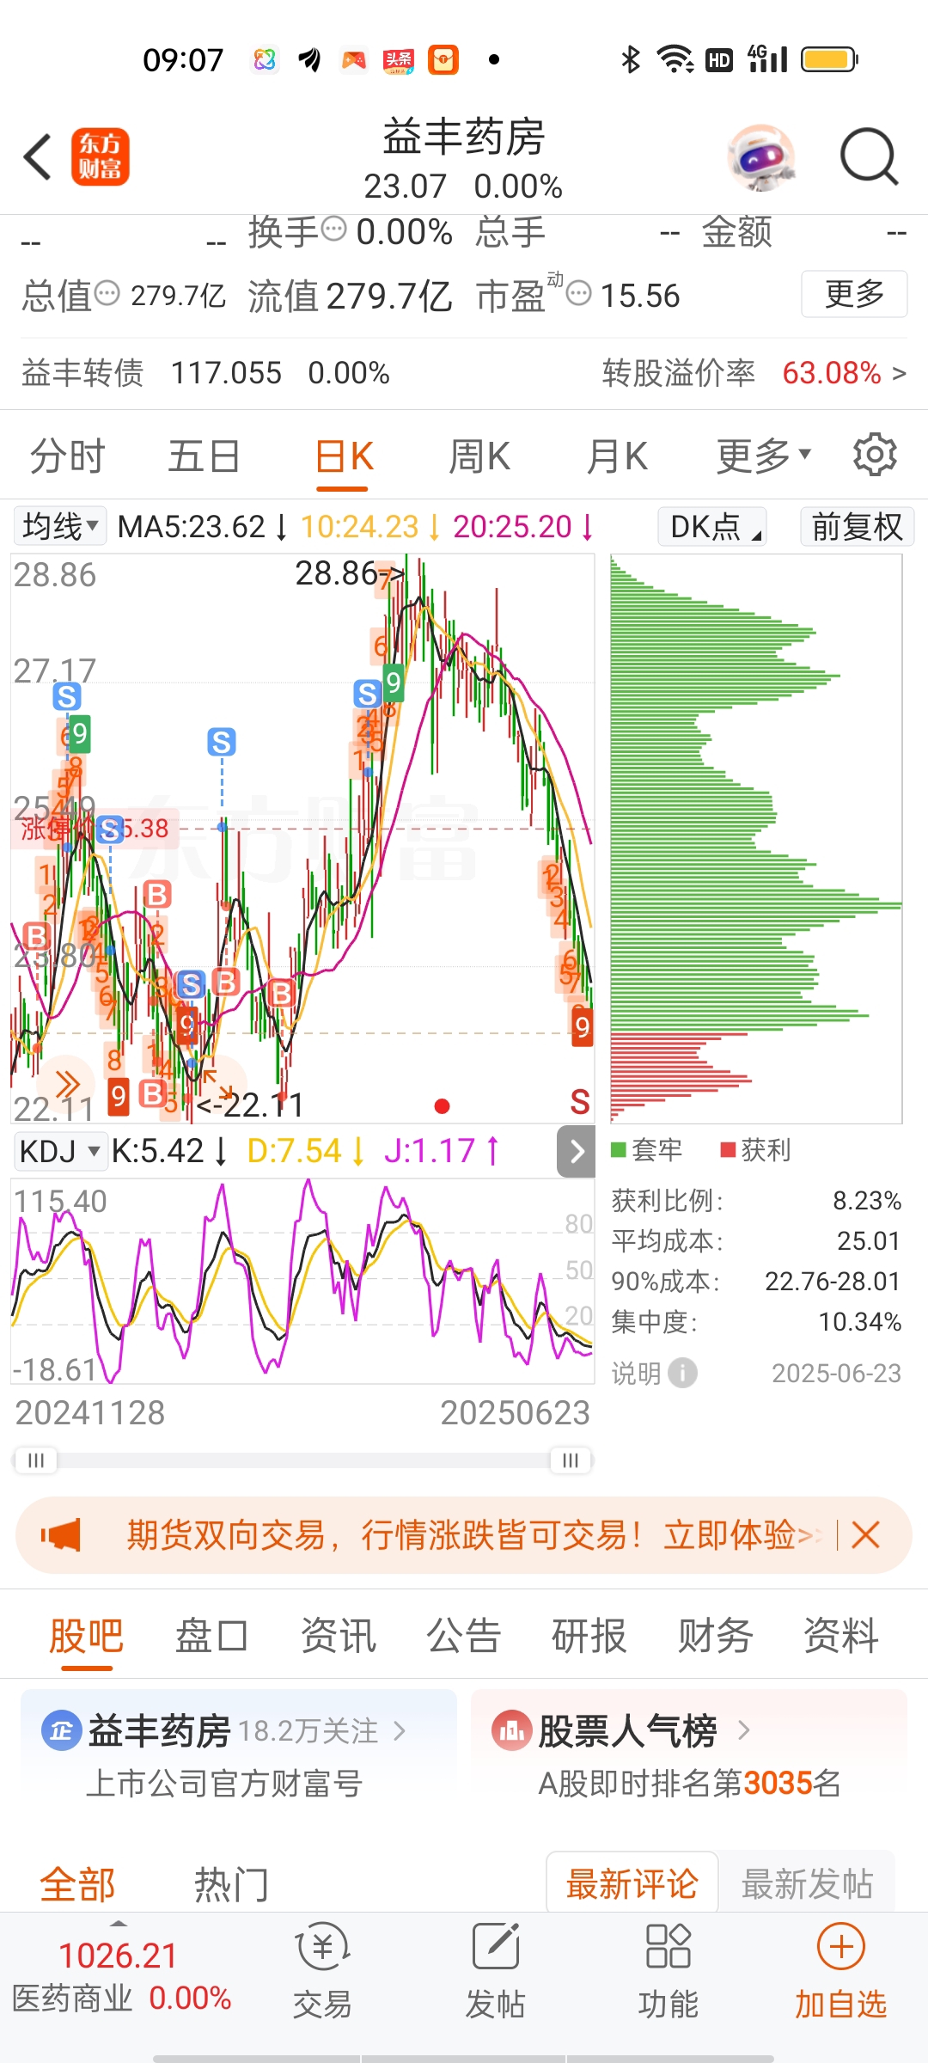The height and width of the screenshot is (2063, 928).
Task: Switch to 最新发帖 sorting
Action: 807,1883
